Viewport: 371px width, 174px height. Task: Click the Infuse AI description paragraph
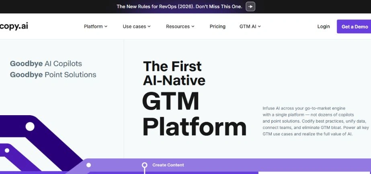click(x=316, y=121)
